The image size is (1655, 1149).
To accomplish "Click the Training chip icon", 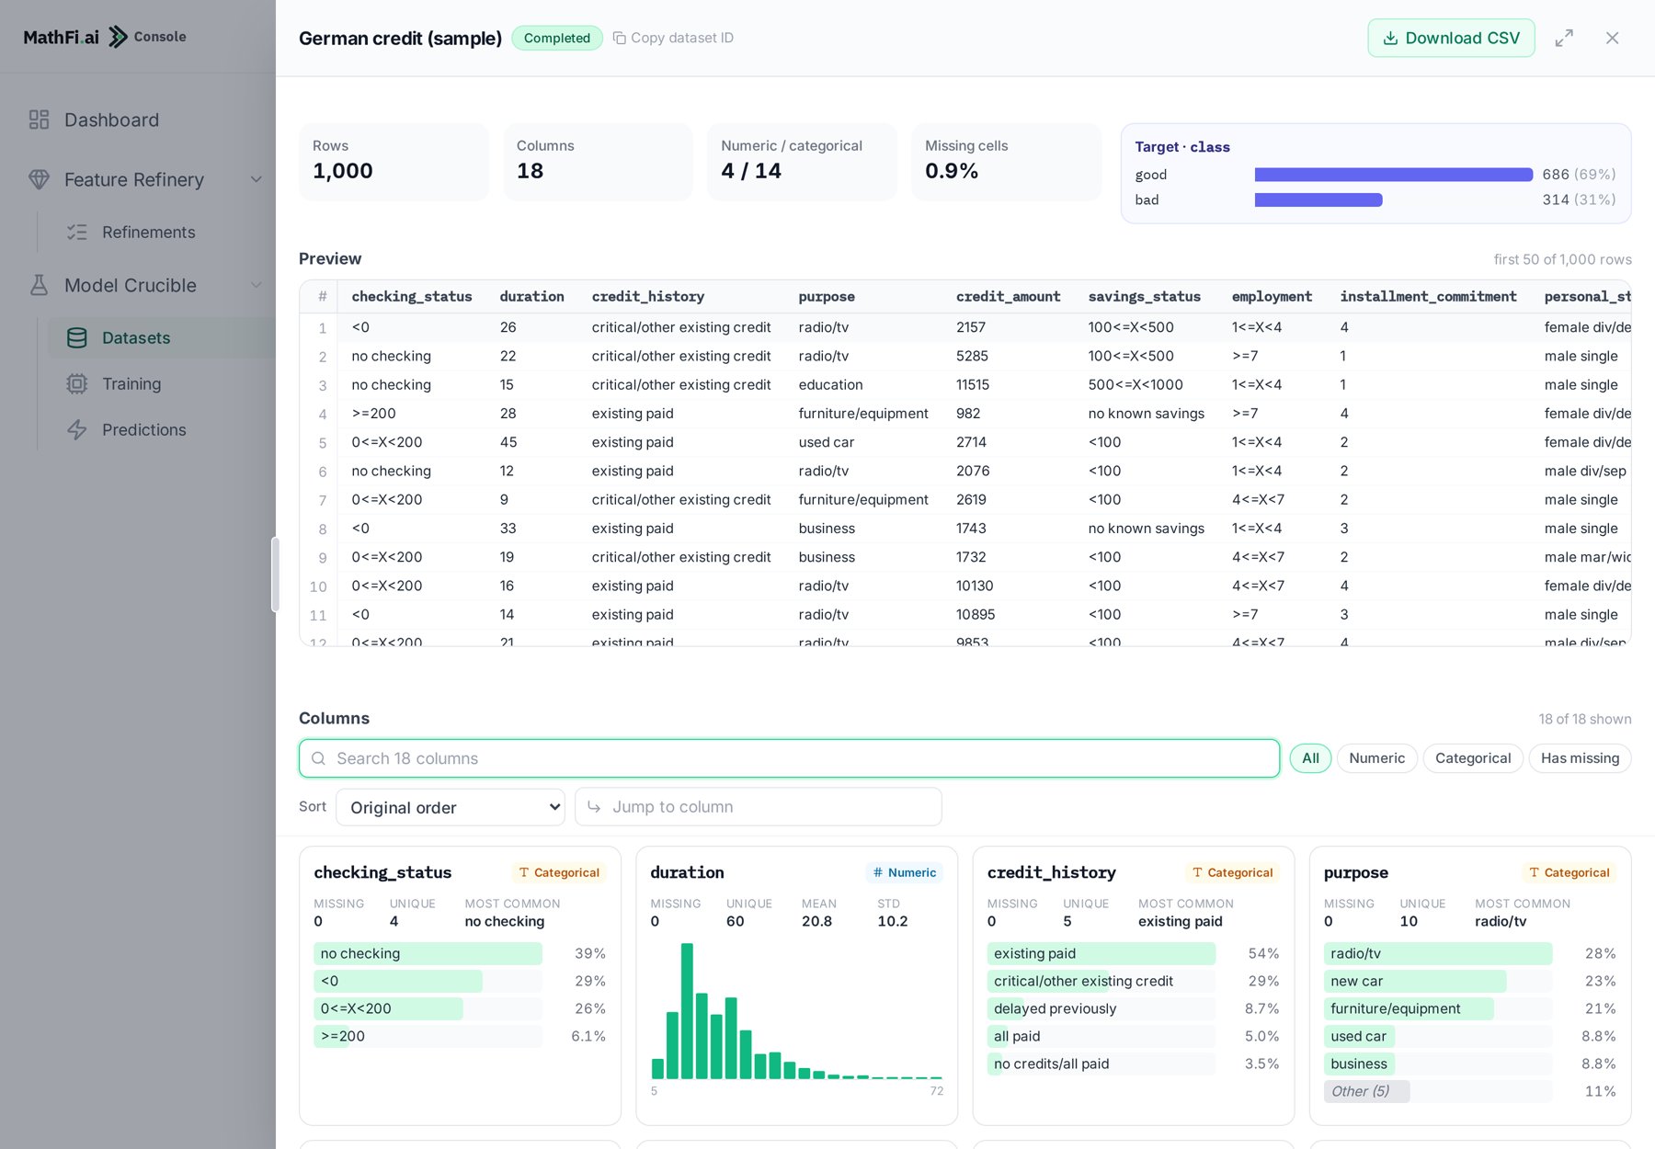I will (77, 383).
